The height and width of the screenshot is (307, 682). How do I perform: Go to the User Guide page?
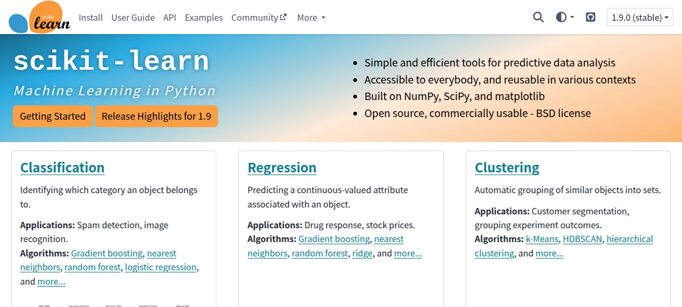(133, 18)
